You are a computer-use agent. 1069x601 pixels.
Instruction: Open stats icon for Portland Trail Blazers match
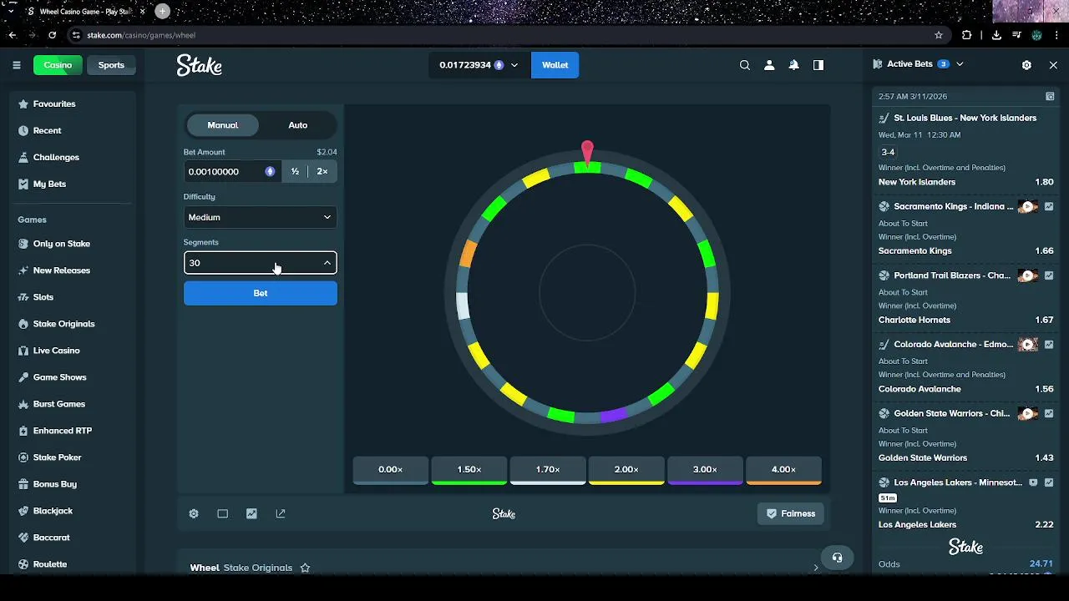1049,275
